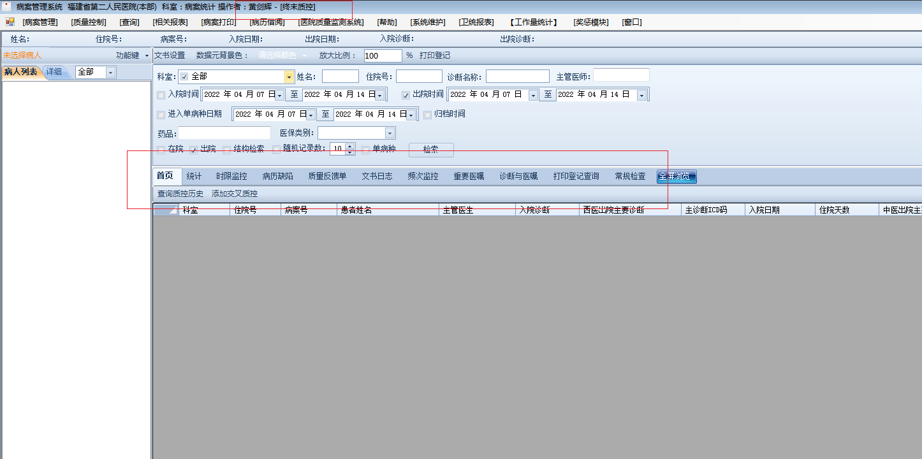Focus the 药品 input field
Viewport: 922px width, 459px height.
click(224, 133)
